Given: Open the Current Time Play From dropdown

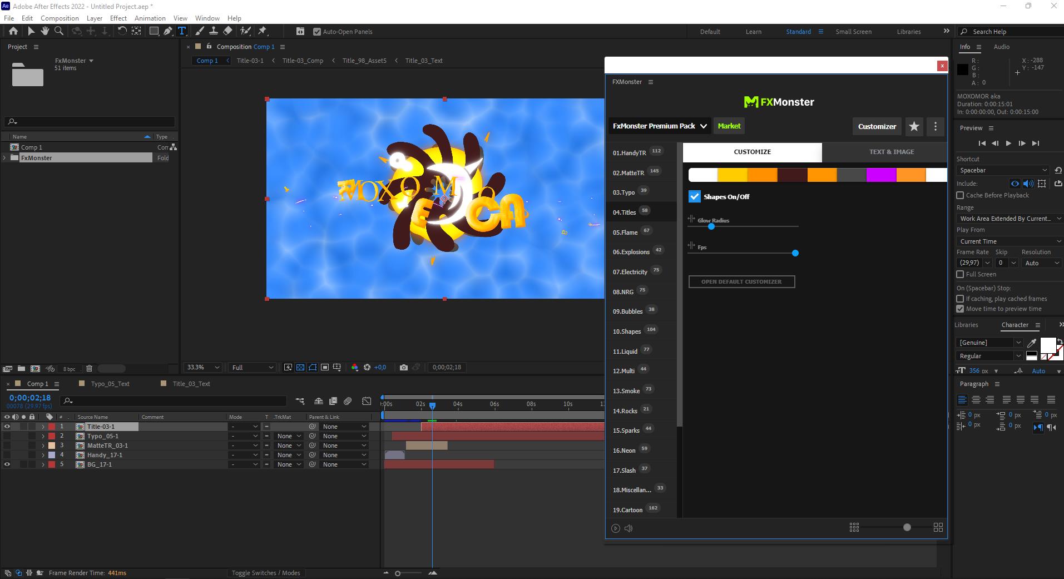Looking at the screenshot, I should pyautogui.click(x=1009, y=241).
